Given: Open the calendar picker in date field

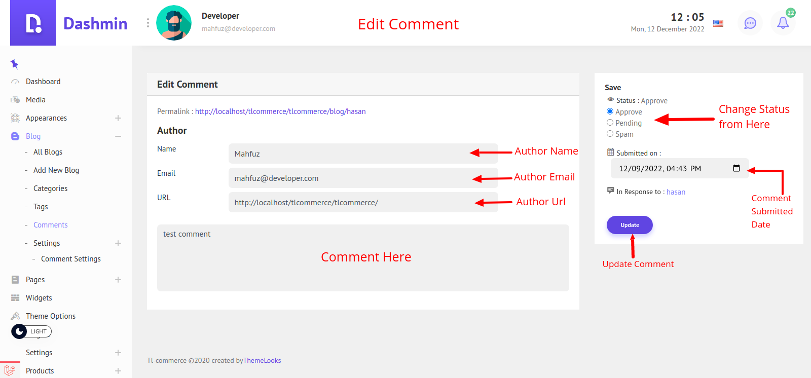Looking at the screenshot, I should [736, 168].
